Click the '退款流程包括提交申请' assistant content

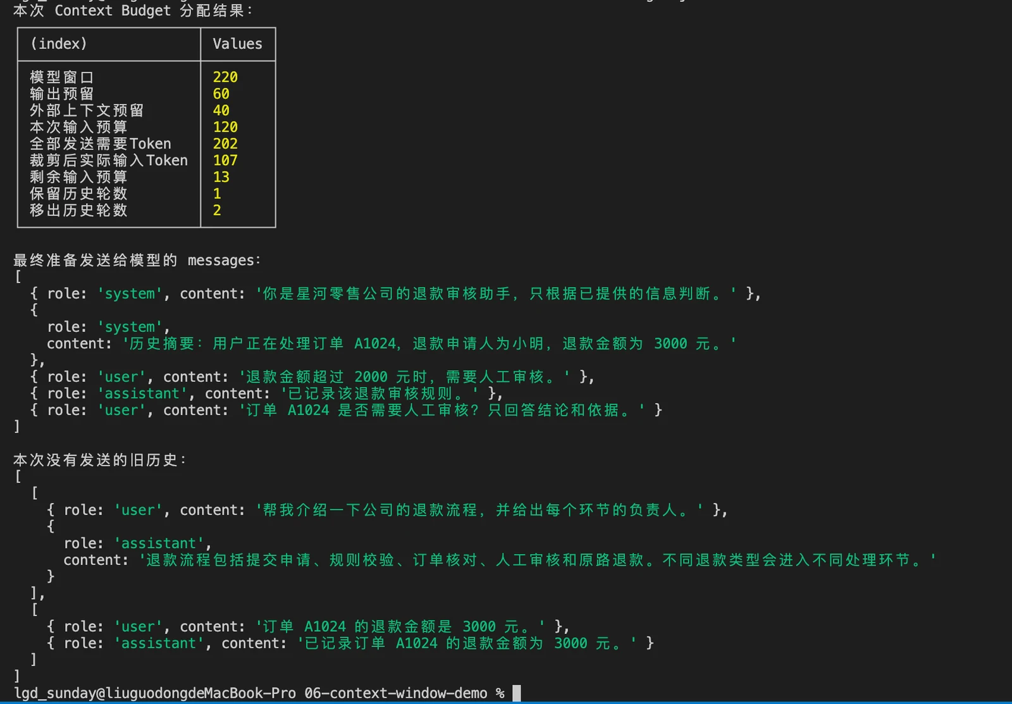coord(538,560)
